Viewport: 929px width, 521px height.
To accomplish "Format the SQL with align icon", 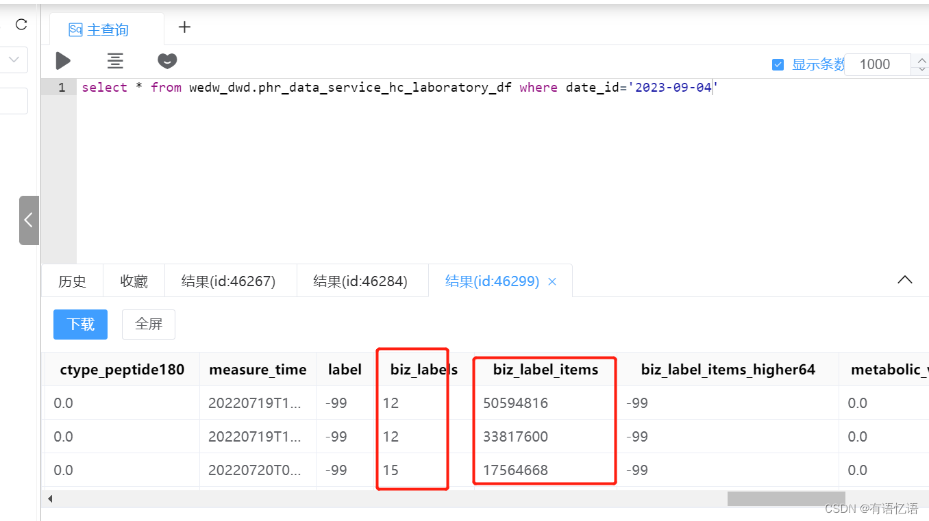I will pyautogui.click(x=115, y=61).
